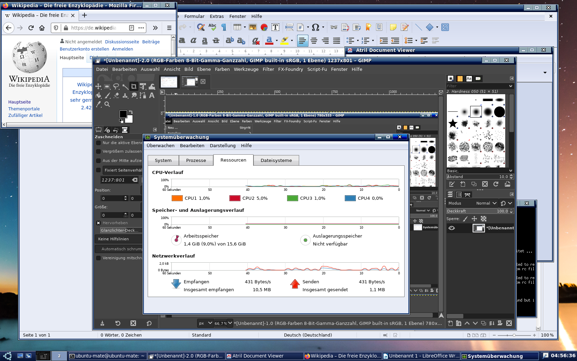
Task: Open GIMP Filter menu
Action: tap(268, 69)
